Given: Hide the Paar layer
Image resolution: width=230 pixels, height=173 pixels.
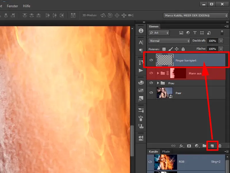Looking at the screenshot, I should click(x=151, y=93).
